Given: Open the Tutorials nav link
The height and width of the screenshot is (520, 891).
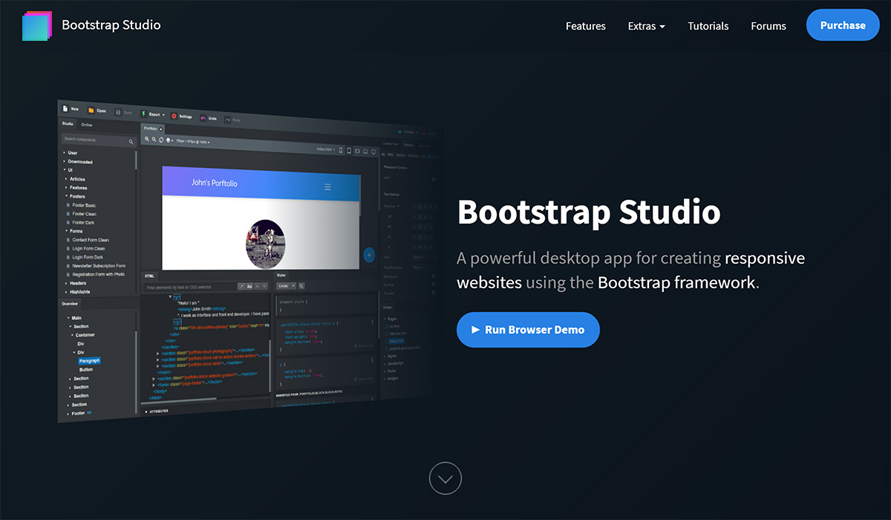Looking at the screenshot, I should click(x=708, y=26).
